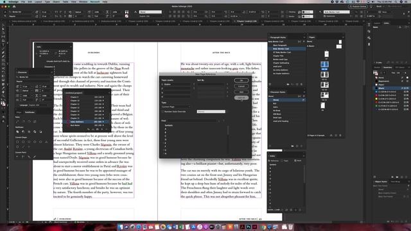Select the [None] character style

[287, 100]
